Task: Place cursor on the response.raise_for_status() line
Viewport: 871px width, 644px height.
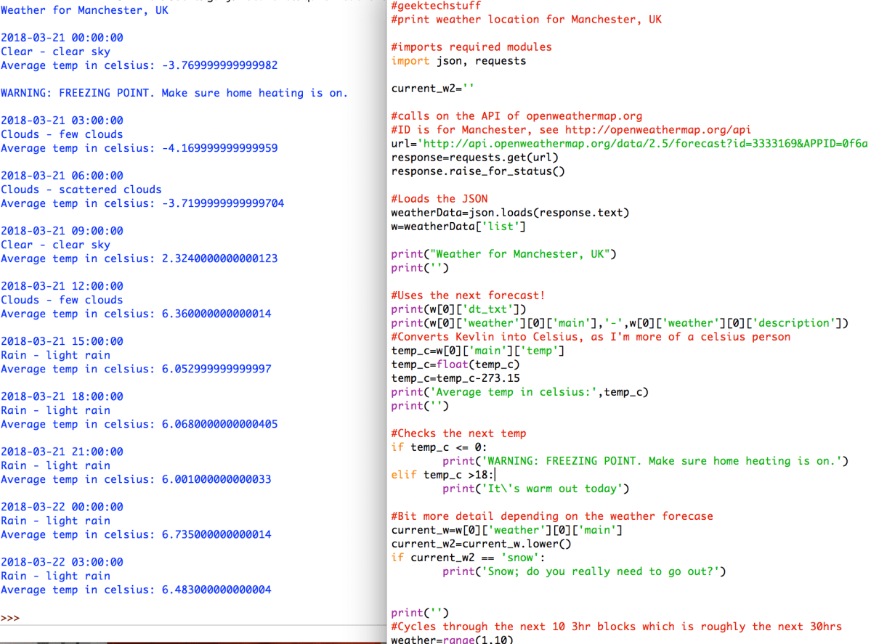Action: pos(478,171)
